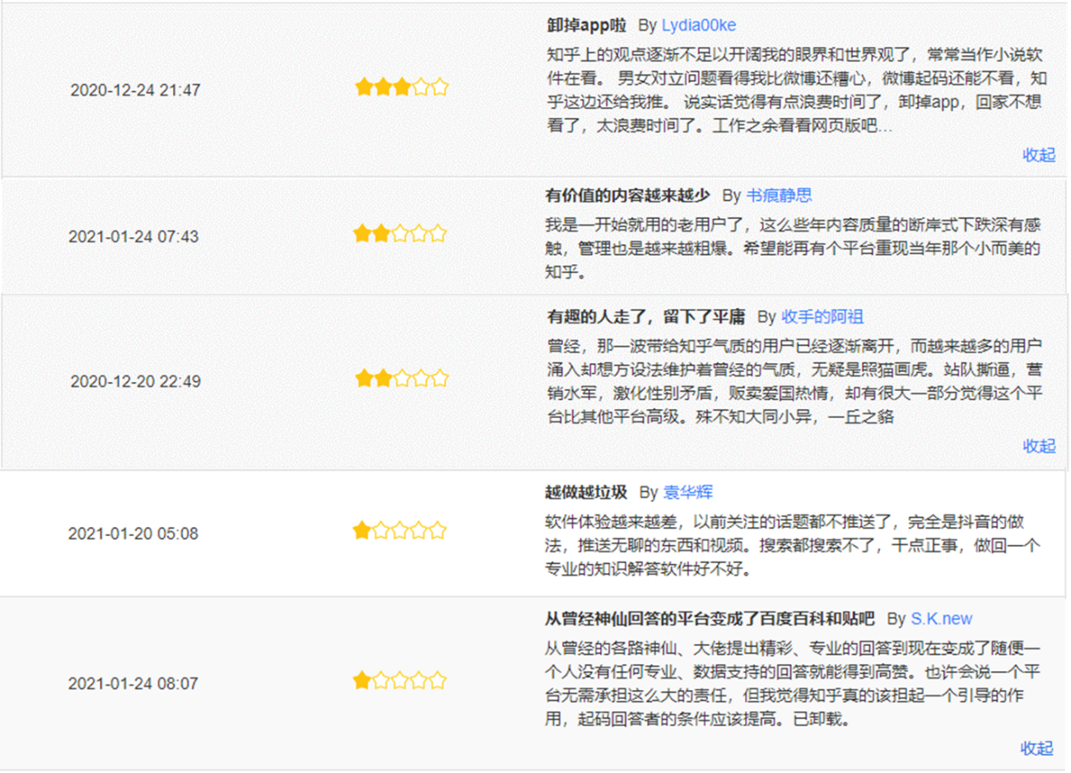Click review title 从曾经神仙回答的平台变成了百度百科和贴吧
1071x773 pixels.
pos(710,619)
